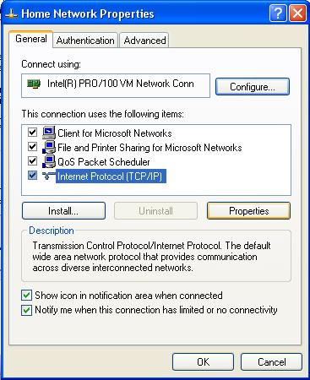The width and height of the screenshot is (310, 380).
Task: Open the Advanced tab
Action: (144, 41)
